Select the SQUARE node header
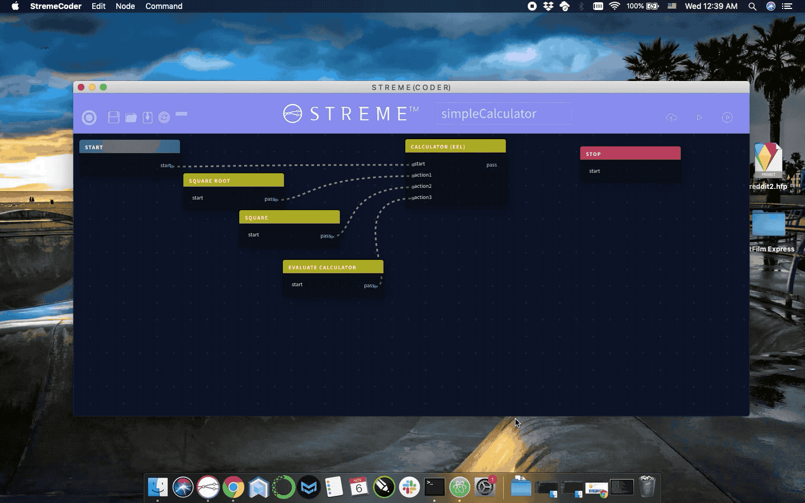The image size is (805, 503). click(290, 217)
